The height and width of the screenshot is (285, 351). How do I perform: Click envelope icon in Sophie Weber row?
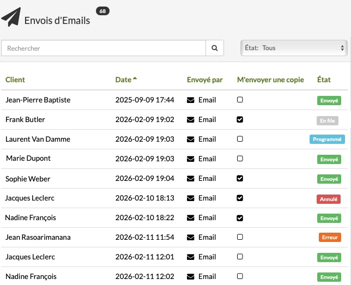point(191,179)
